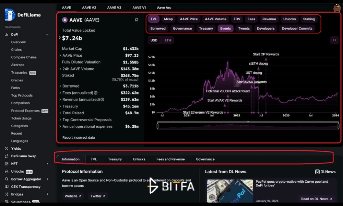The height and width of the screenshot is (206, 343).
Task: Switch chart denomination to USD
Action: coord(154,40)
